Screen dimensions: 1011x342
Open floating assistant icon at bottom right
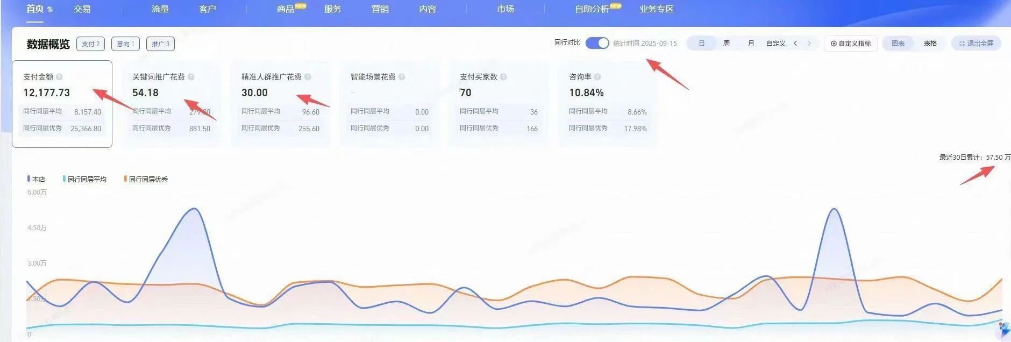[x=1004, y=330]
